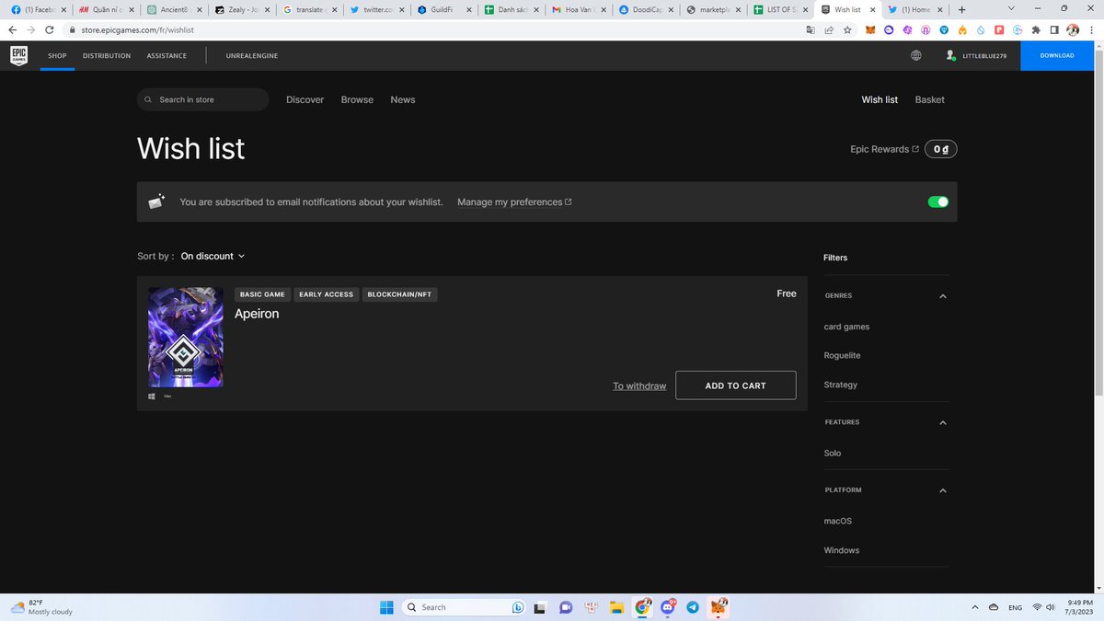Open Chrome side panel icon
The width and height of the screenshot is (1104, 621).
pyautogui.click(x=1056, y=29)
